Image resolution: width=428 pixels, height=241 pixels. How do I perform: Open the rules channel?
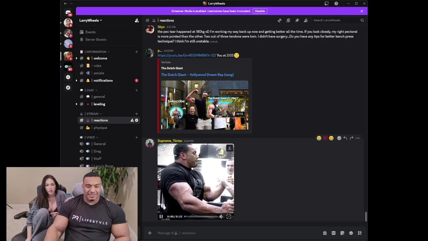109,66
